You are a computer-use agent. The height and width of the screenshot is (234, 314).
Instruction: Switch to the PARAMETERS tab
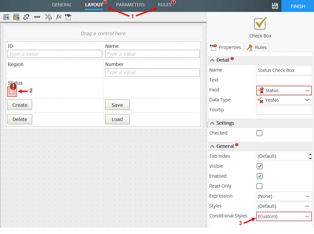click(x=130, y=5)
